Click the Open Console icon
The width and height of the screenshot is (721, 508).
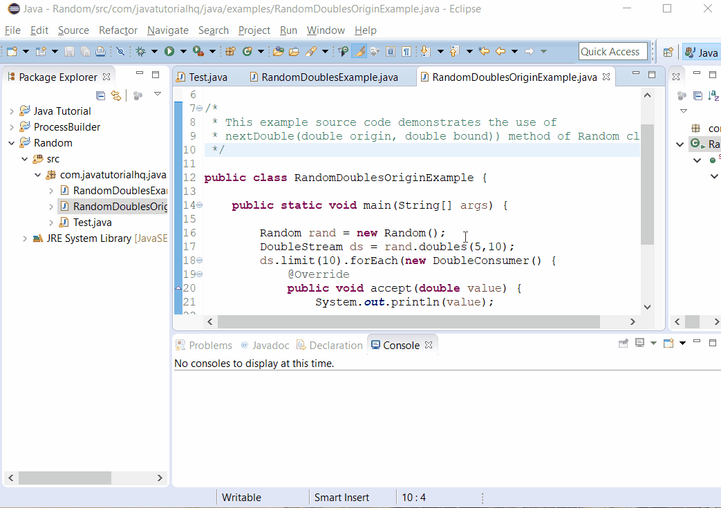[669, 343]
